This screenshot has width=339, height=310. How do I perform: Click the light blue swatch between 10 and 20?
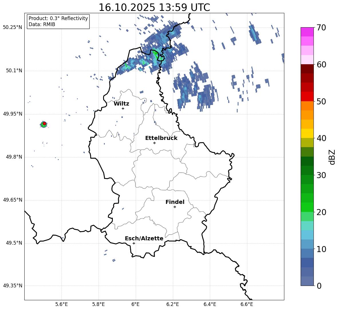click(x=307, y=235)
